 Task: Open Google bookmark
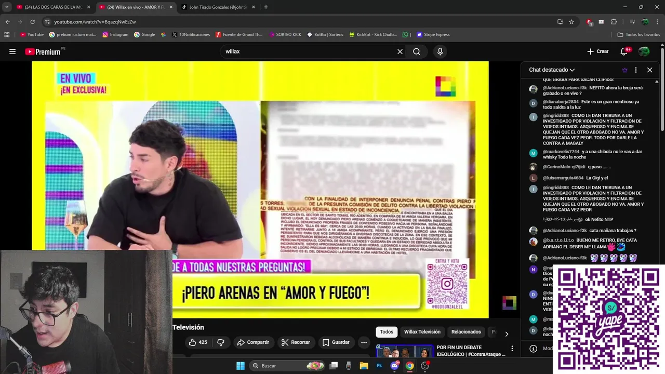[x=144, y=35]
